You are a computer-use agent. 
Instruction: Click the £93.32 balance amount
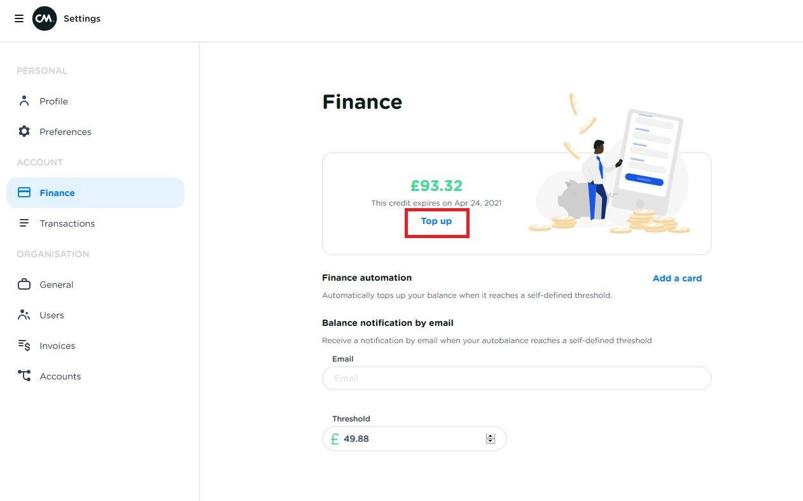tap(436, 186)
